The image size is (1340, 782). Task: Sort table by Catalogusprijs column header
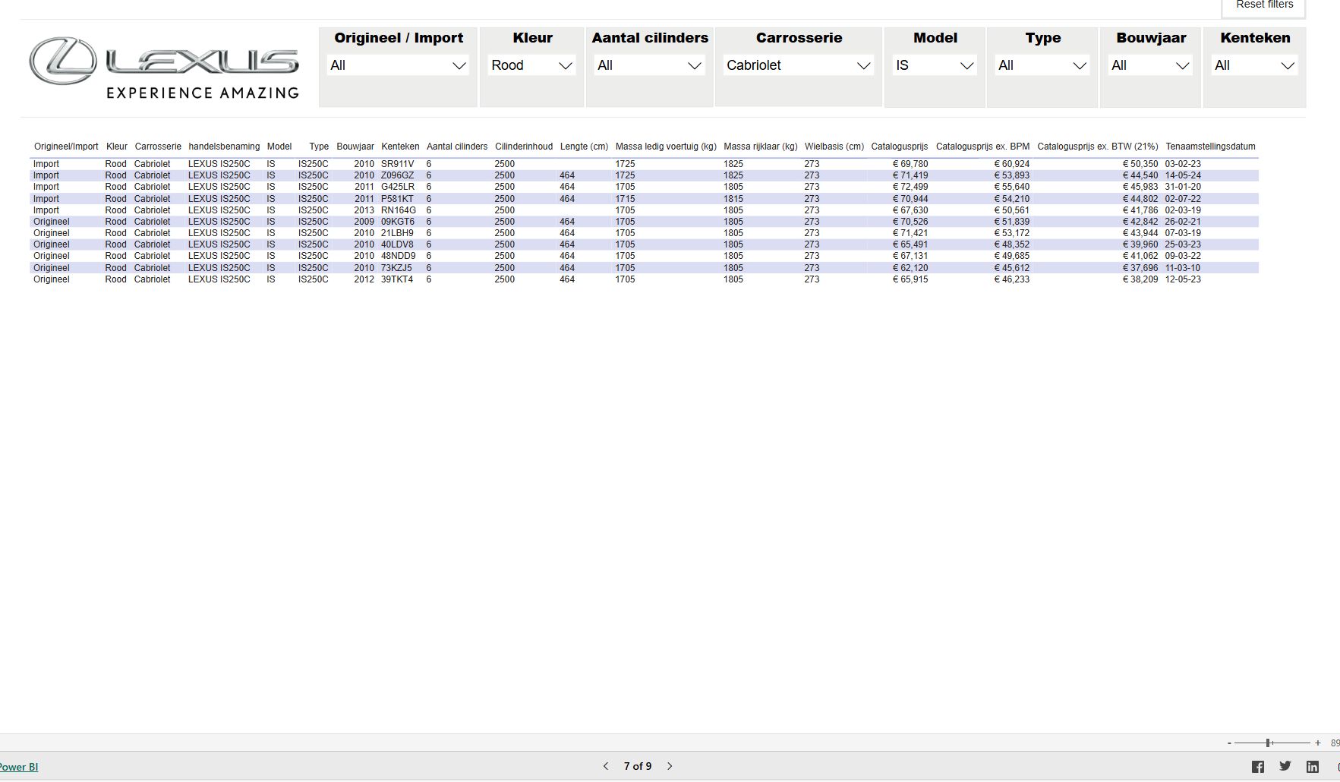coord(899,147)
